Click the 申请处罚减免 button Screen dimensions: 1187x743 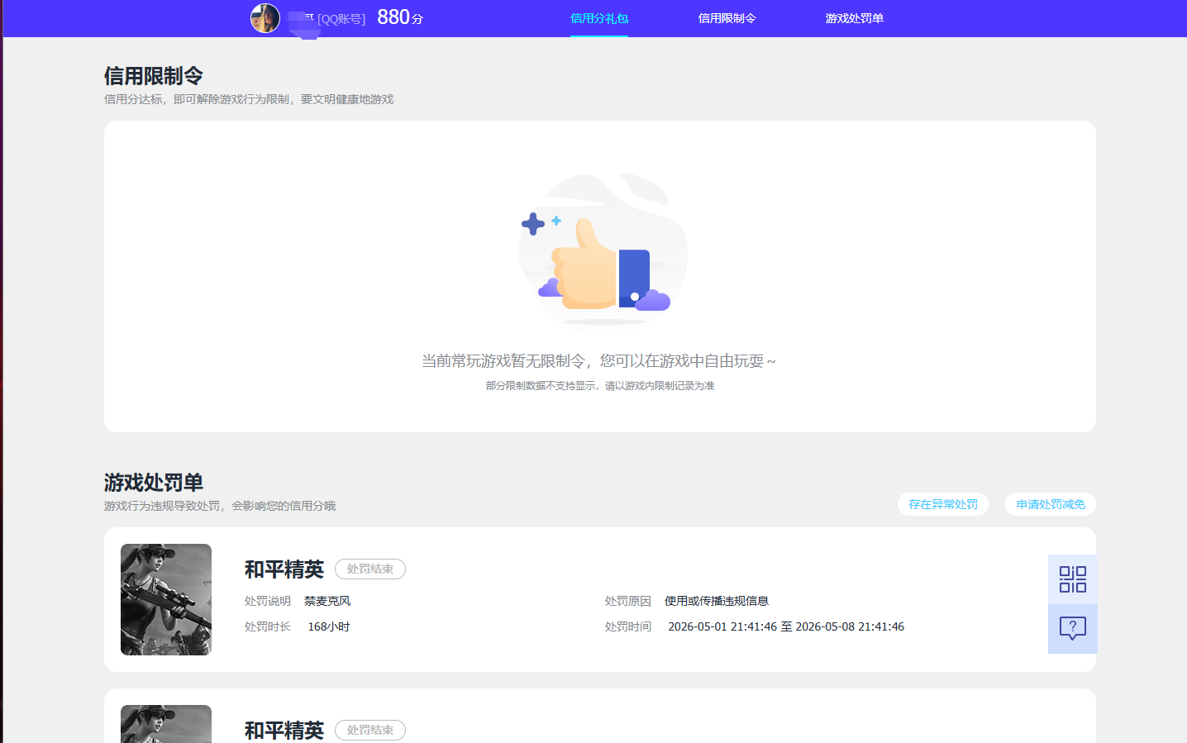point(1051,504)
